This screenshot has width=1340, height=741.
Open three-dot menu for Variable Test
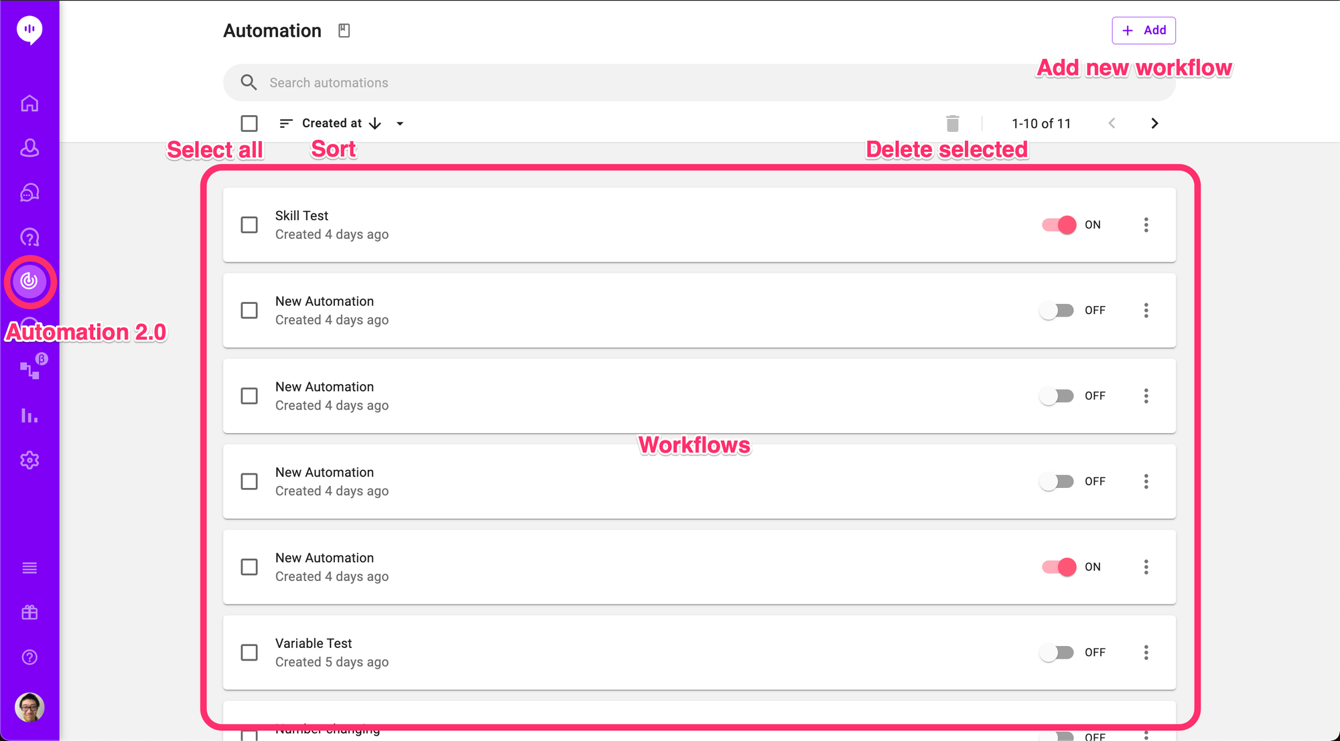(x=1146, y=653)
